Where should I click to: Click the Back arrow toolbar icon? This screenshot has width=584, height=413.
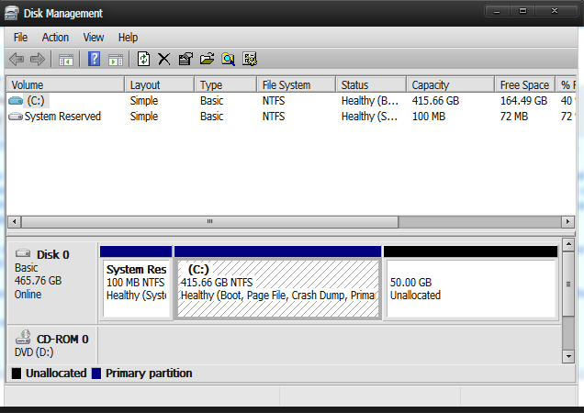17,60
